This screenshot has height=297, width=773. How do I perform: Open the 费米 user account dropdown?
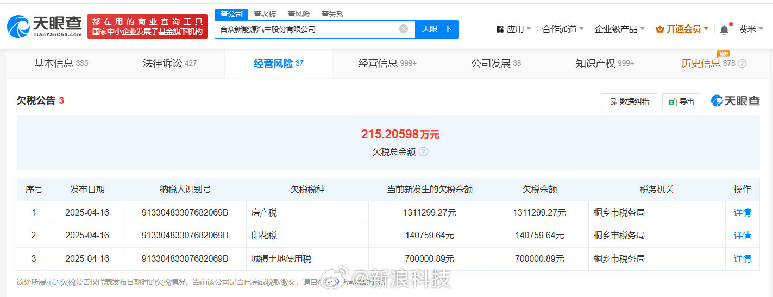pos(751,29)
